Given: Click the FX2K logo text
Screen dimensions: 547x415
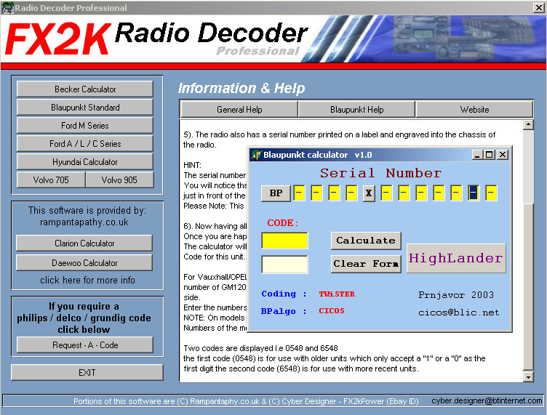Looking at the screenshot, I should pos(58,39).
